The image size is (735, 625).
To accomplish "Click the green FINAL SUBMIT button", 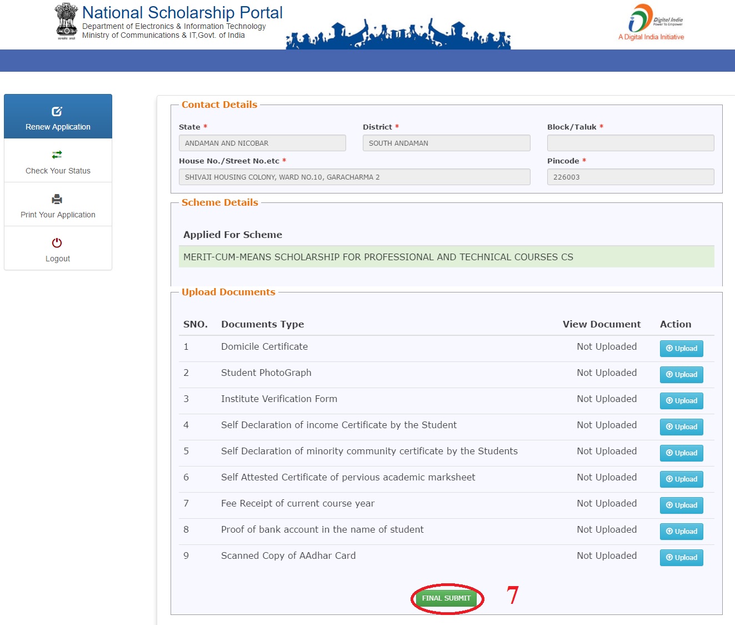I will pos(446,598).
